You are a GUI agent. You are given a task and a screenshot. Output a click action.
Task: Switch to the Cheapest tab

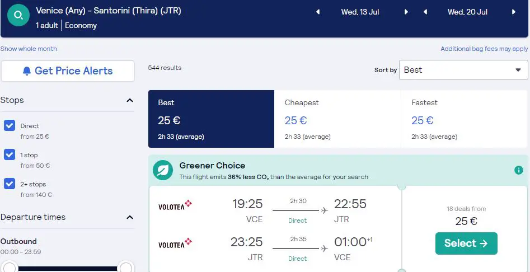pos(337,119)
